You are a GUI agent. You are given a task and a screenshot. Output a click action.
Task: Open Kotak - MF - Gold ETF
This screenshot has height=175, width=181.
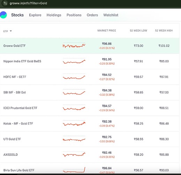[18, 124]
